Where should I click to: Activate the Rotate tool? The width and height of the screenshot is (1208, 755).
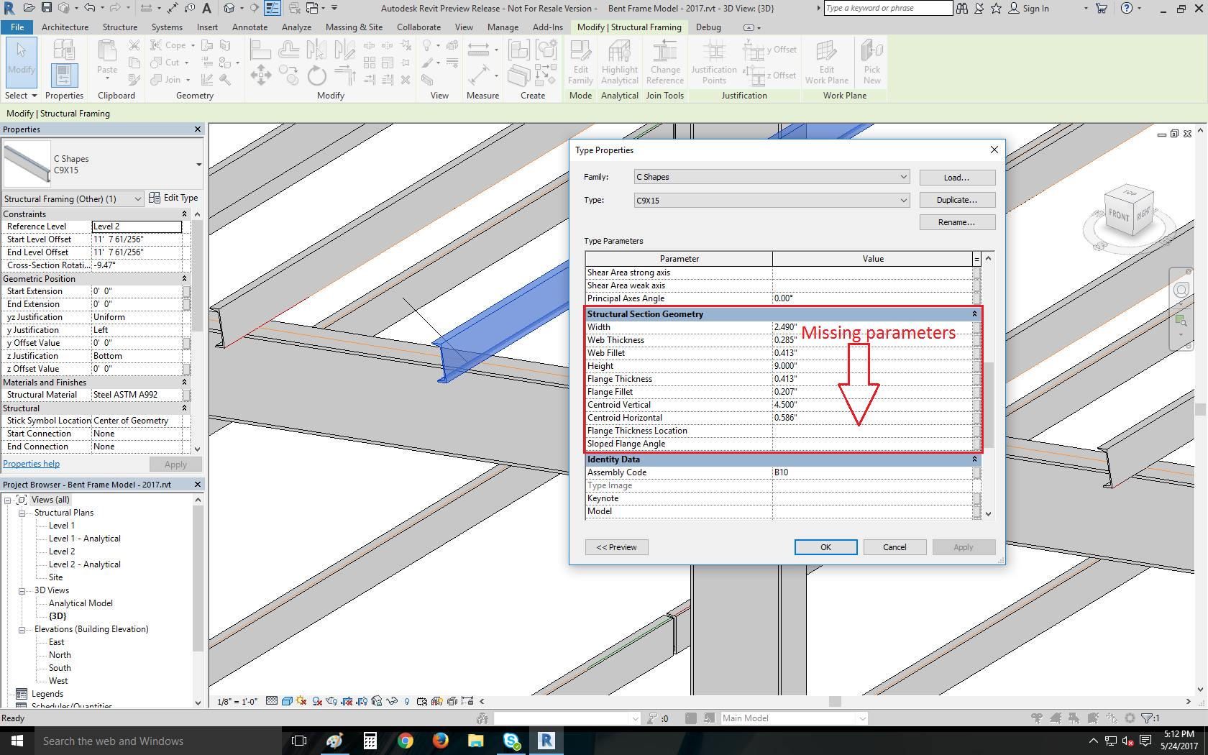point(316,75)
